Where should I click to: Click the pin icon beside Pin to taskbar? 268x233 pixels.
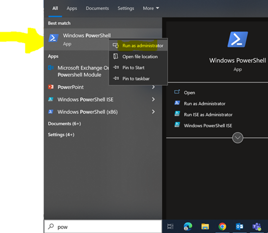pyautogui.click(x=116, y=78)
